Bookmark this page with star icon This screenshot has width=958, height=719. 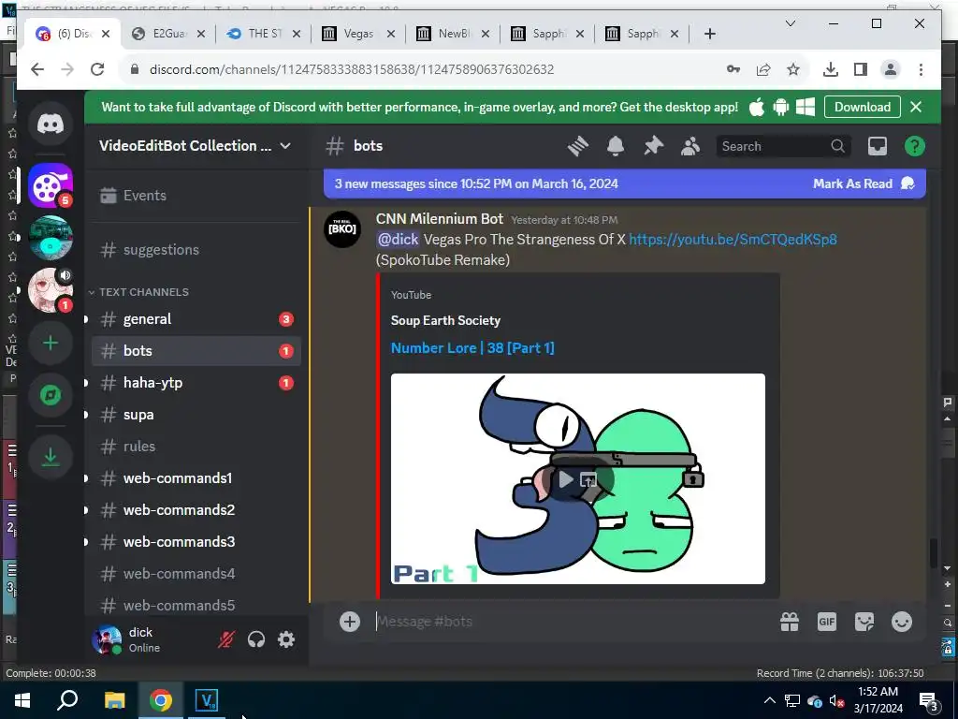tap(793, 69)
